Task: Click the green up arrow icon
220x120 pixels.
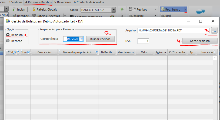Action: click(122, 9)
